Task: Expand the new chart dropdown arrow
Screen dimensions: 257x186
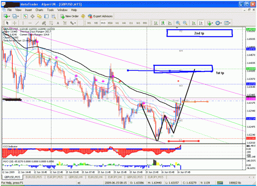Action: pos(9,16)
